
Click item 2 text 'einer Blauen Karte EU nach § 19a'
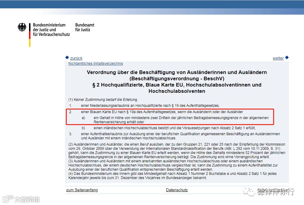coord(162,112)
